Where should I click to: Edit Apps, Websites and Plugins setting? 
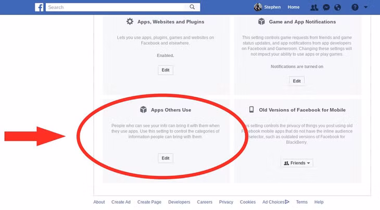tap(166, 70)
